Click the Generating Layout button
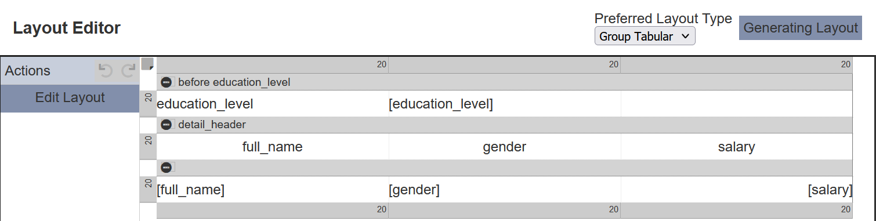Screen dimensions: 876x221 click(x=801, y=28)
